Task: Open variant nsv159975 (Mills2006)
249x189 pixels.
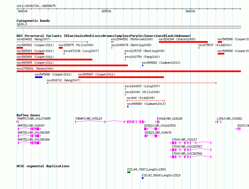Action: [76, 45]
